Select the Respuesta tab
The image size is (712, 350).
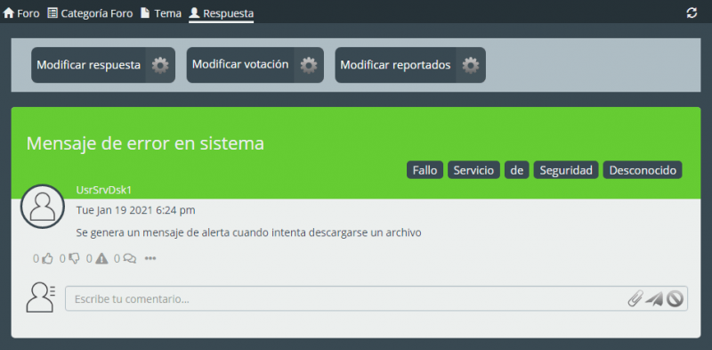(x=221, y=13)
